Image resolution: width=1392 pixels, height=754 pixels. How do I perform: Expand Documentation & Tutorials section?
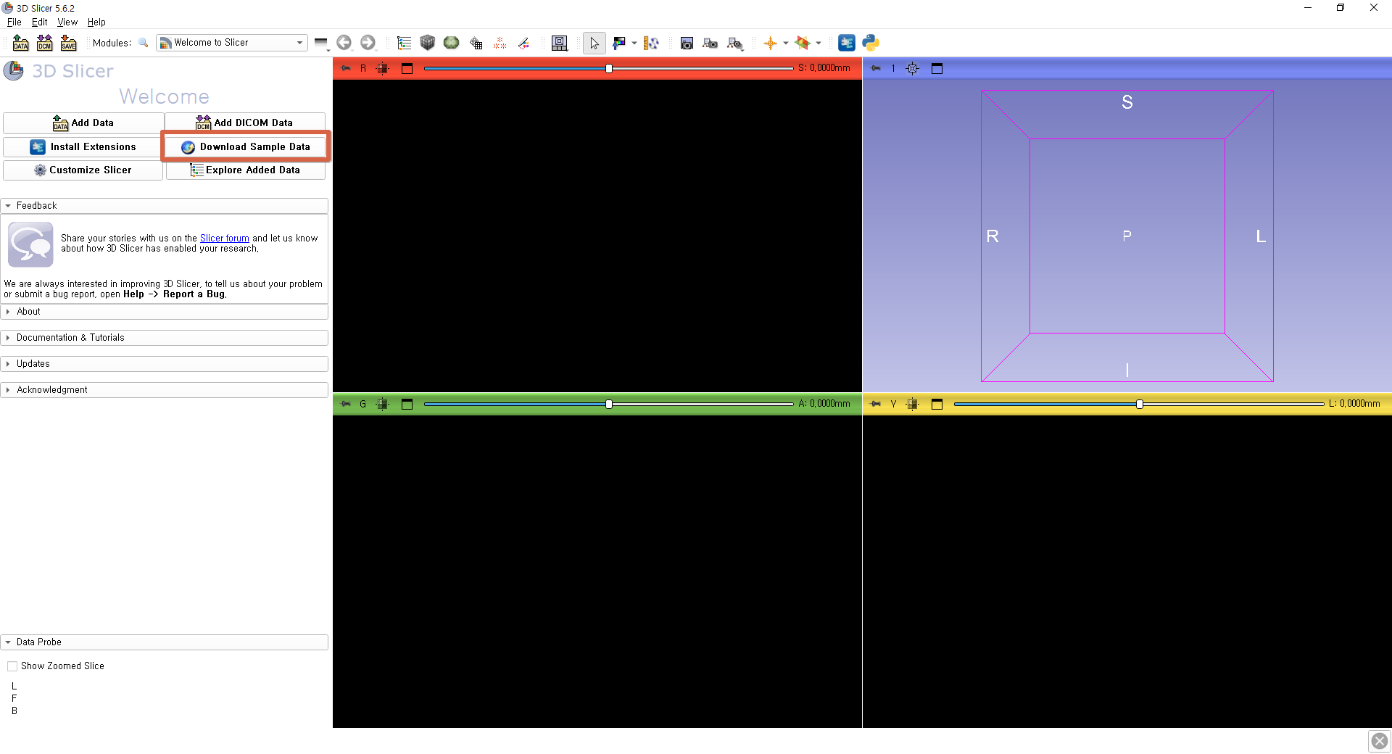click(x=165, y=338)
